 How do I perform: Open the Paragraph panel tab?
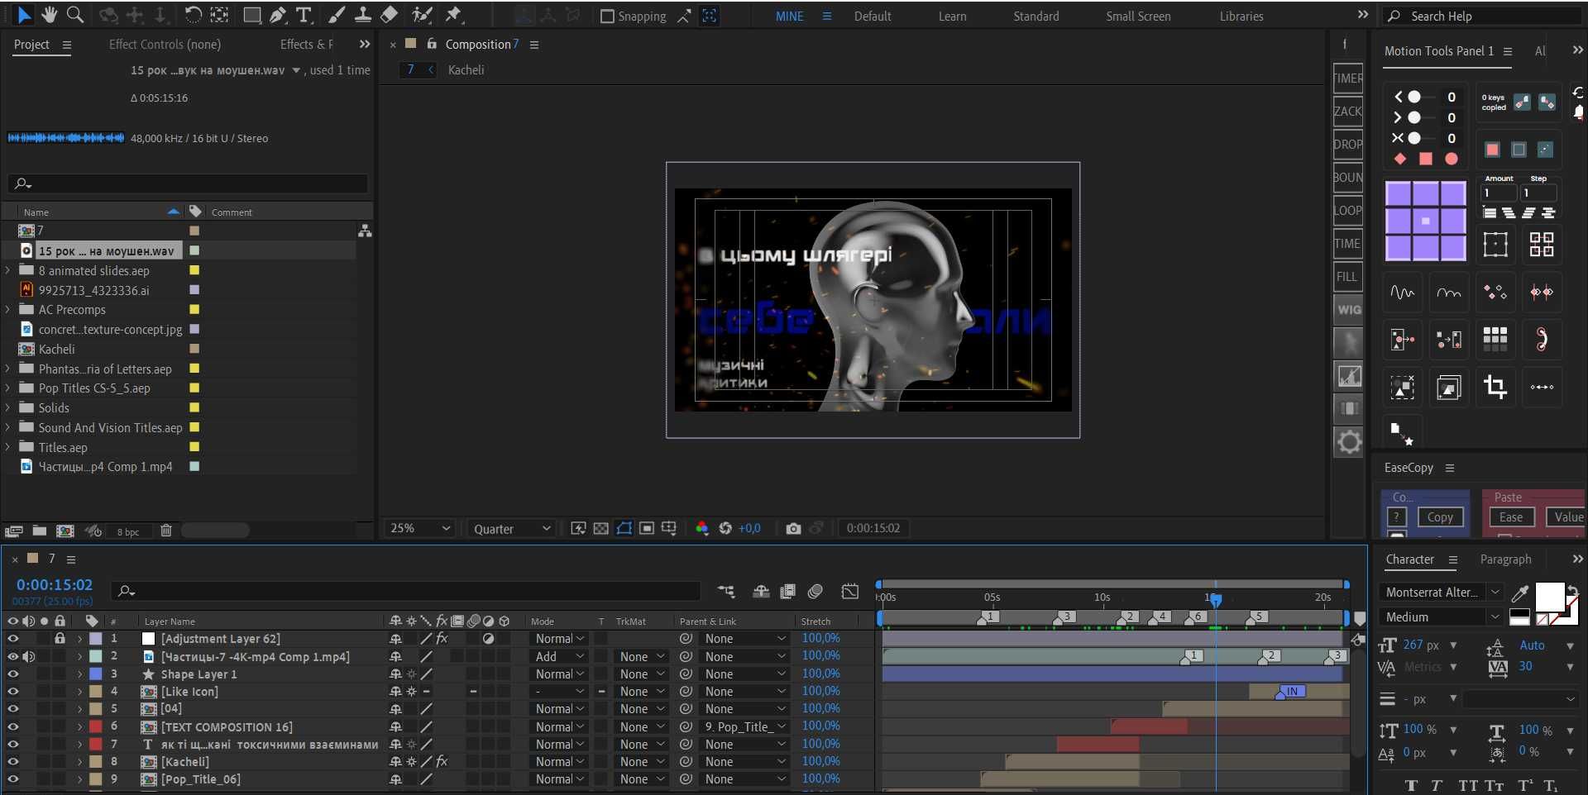pos(1505,559)
